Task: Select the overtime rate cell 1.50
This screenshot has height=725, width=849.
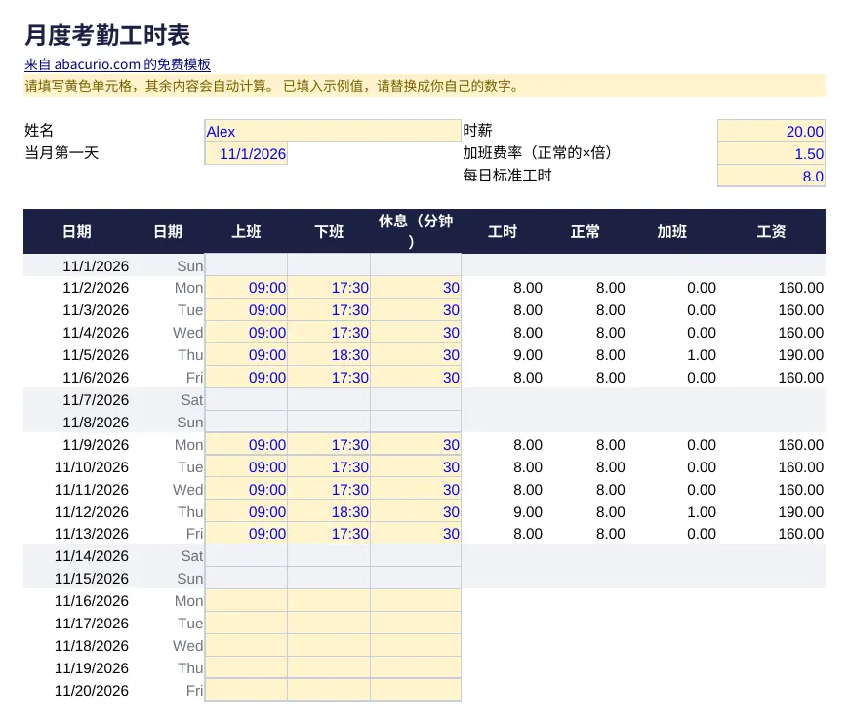Action: click(771, 154)
